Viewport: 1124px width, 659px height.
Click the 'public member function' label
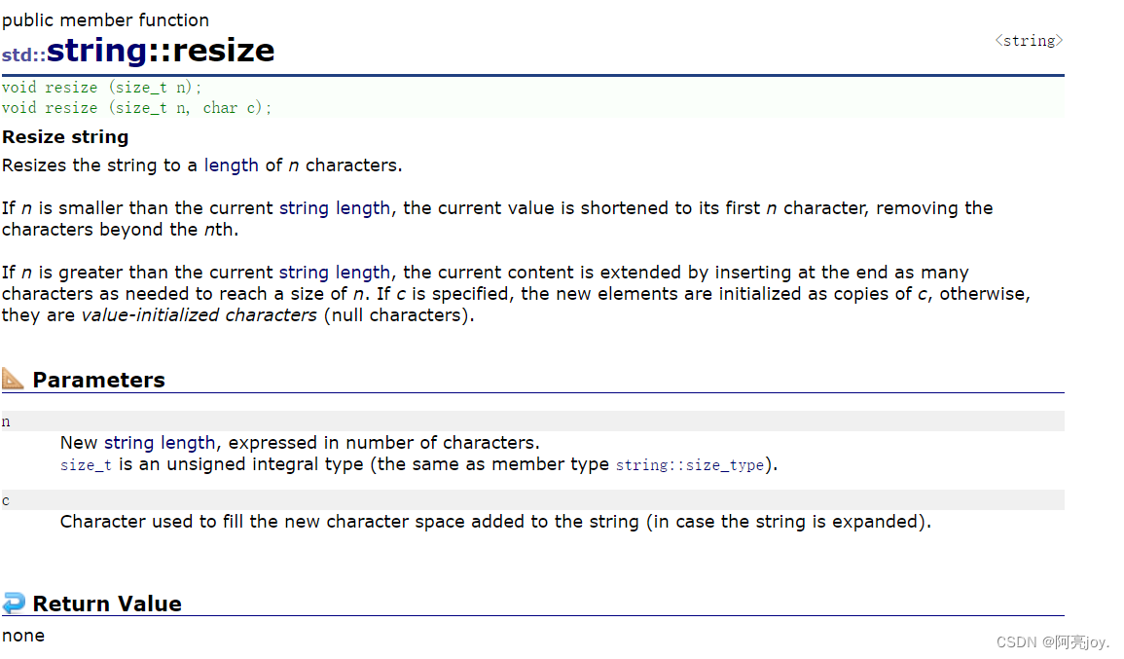pos(105,20)
